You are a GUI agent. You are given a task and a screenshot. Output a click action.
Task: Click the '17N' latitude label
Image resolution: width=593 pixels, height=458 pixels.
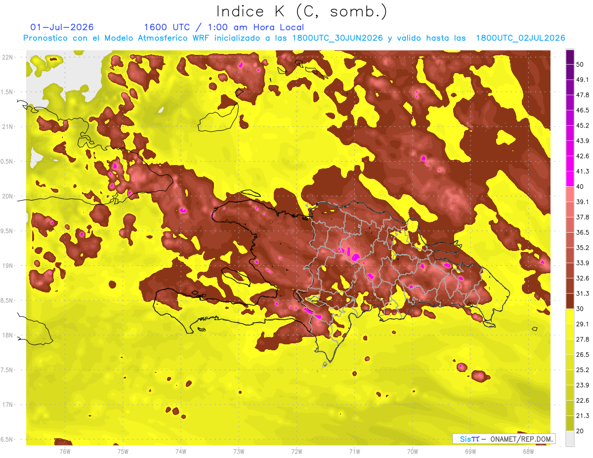coord(8,405)
